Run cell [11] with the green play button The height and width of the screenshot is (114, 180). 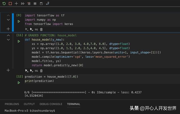[19, 41]
